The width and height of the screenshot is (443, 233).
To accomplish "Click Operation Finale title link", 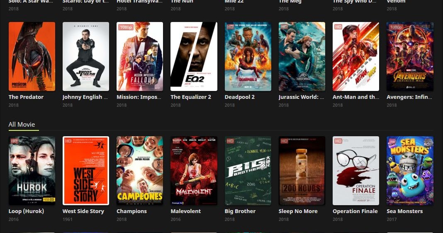I will pos(355,211).
